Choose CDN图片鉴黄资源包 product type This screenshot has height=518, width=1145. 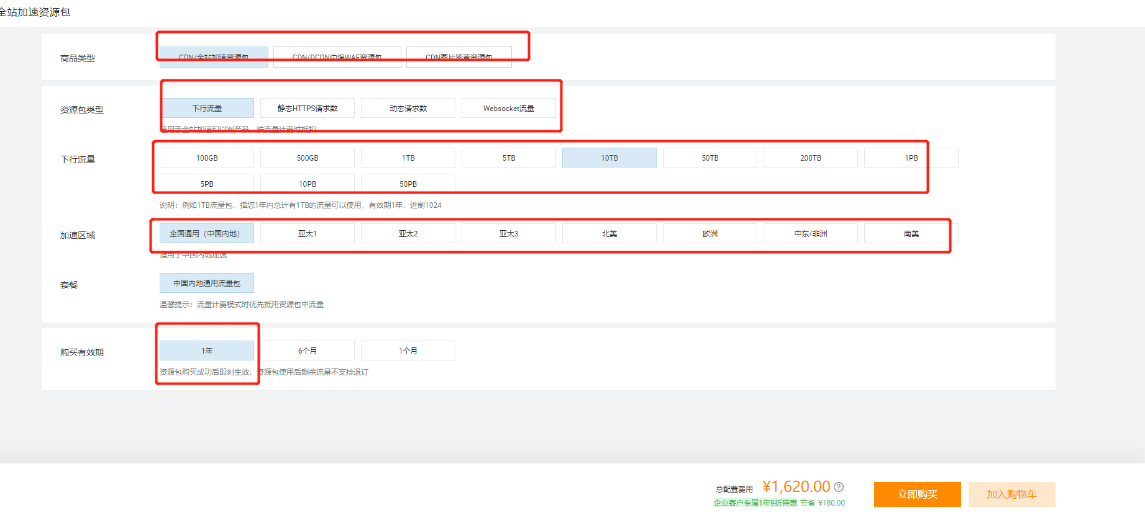click(x=458, y=57)
